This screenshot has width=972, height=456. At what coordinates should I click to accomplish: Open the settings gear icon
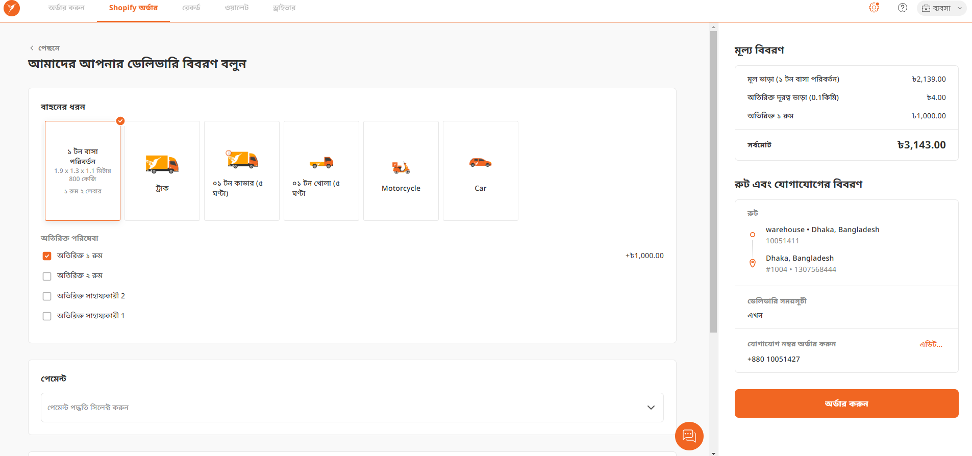coord(874,8)
